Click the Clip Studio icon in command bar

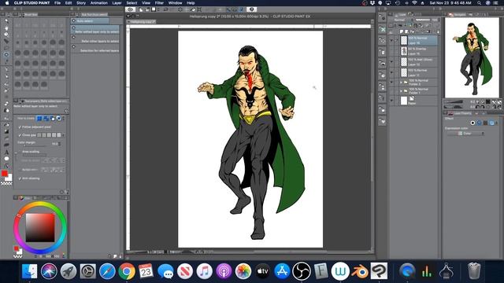130,9
